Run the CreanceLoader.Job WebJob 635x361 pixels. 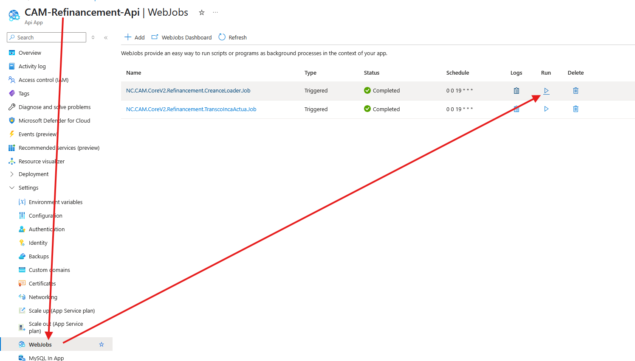point(546,91)
